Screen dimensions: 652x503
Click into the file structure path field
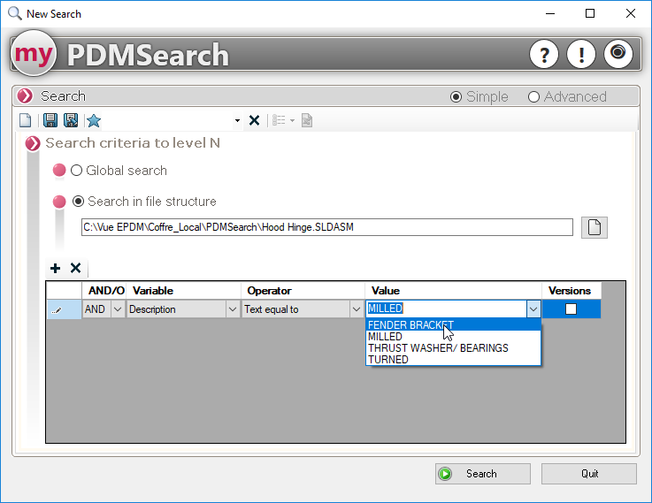tap(326, 227)
